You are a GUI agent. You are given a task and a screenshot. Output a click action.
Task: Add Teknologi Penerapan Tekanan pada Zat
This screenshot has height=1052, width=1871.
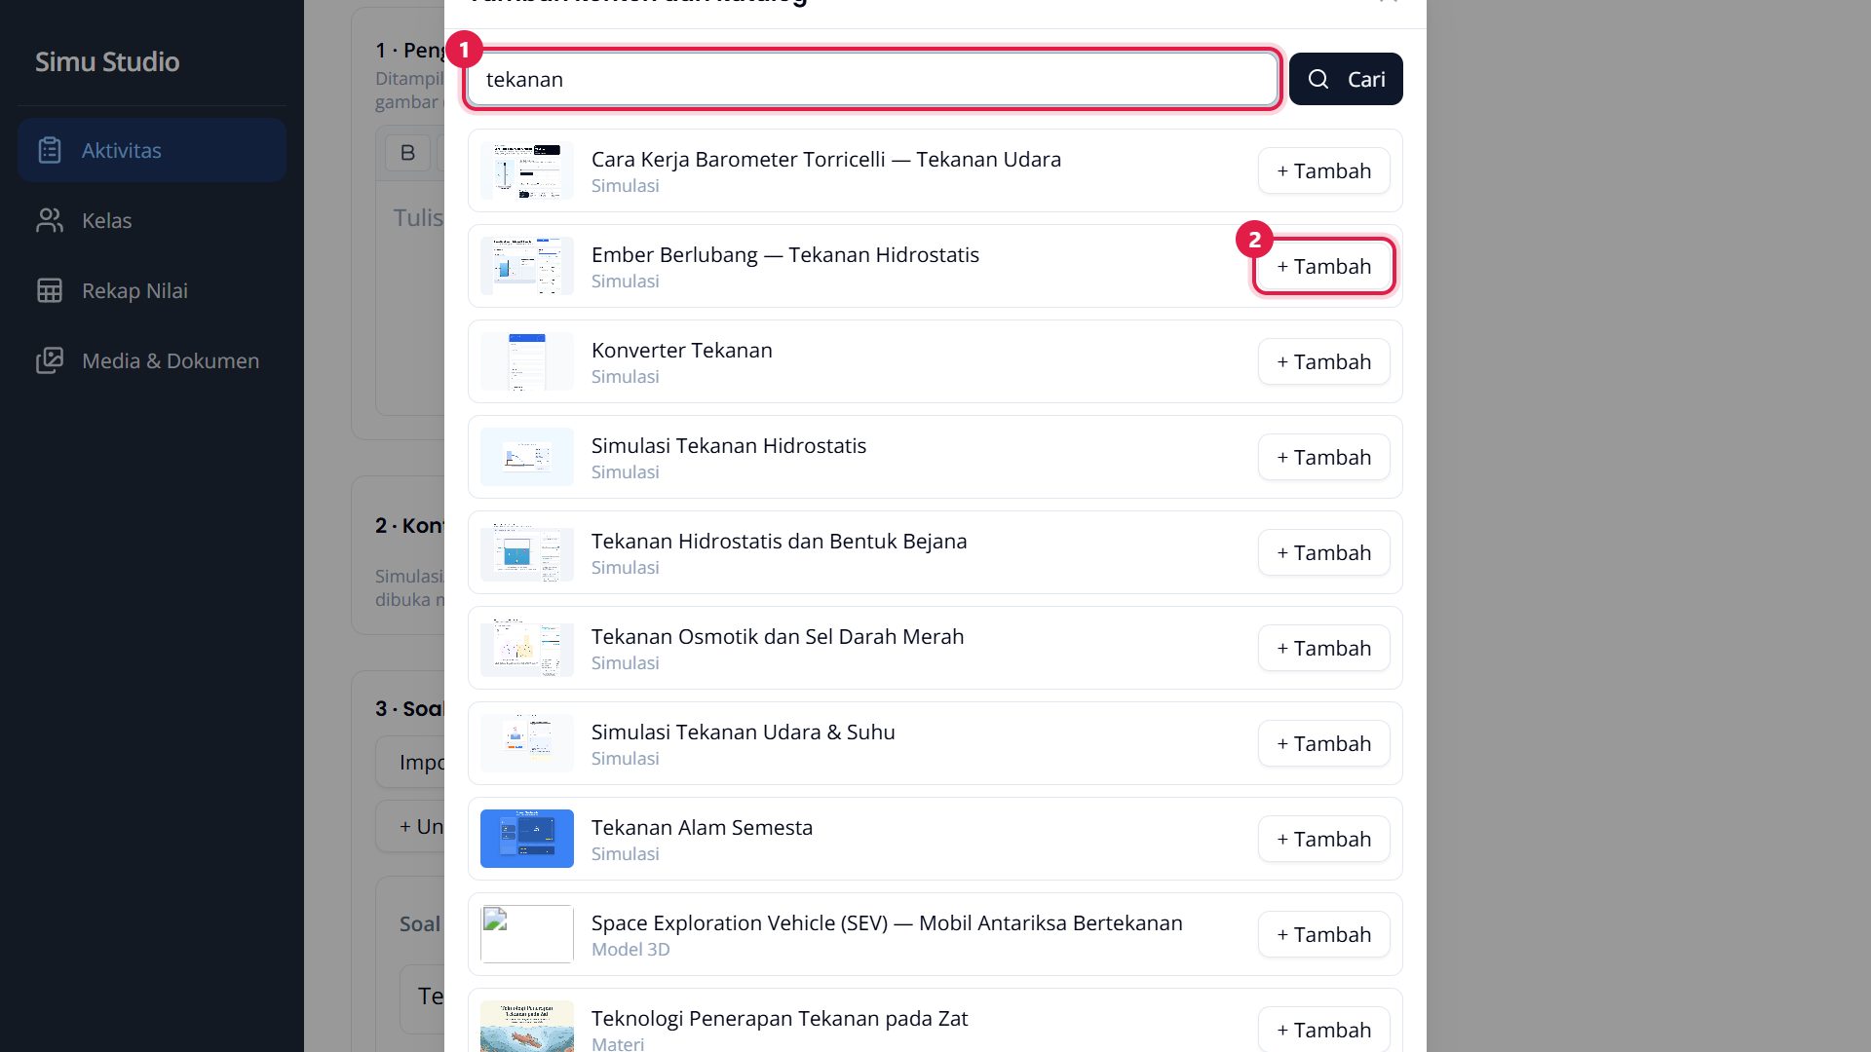coord(1323,1029)
